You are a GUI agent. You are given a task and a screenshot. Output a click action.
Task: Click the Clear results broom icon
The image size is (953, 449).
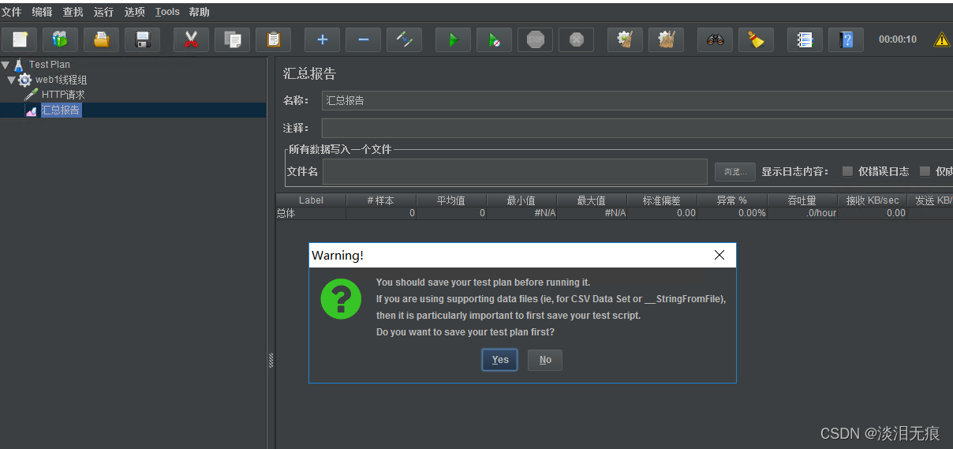(625, 39)
